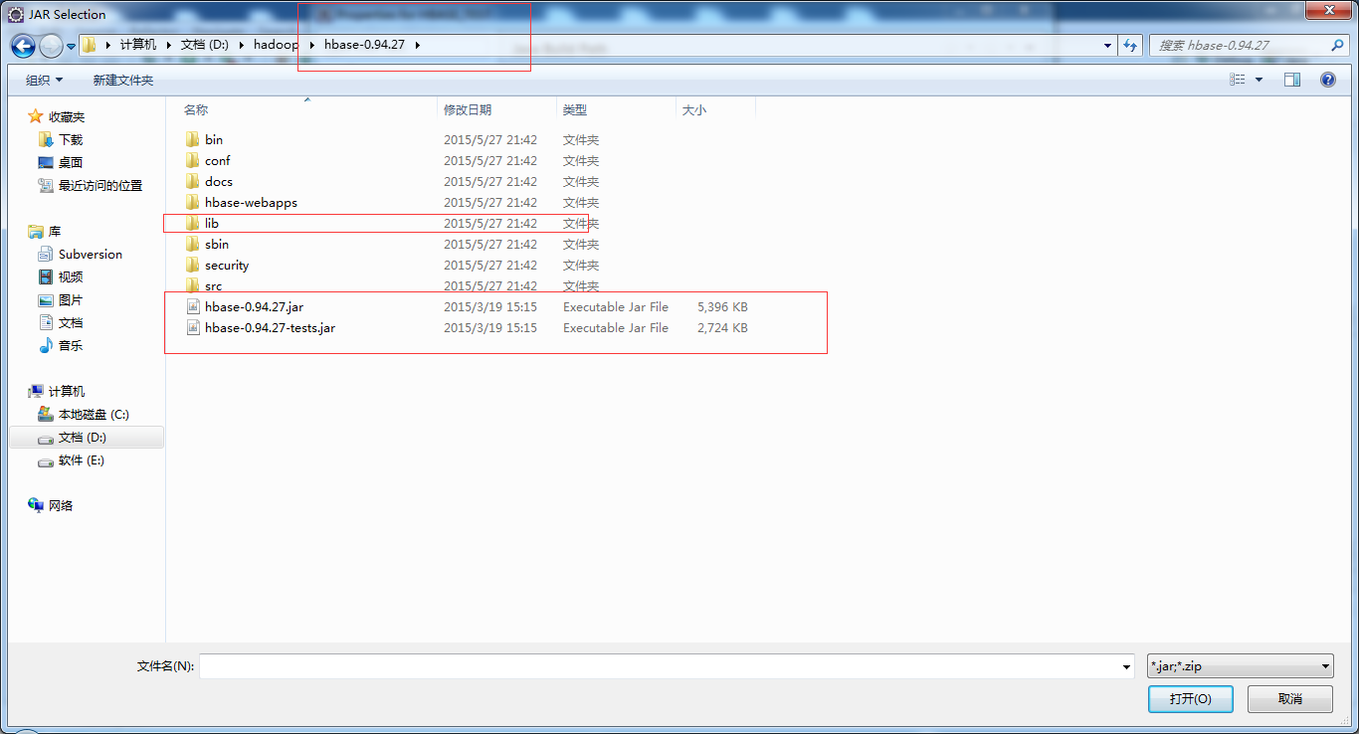
Task: Expand the arrow after hbase-0.94.27 breadcrumb
Action: click(x=418, y=45)
